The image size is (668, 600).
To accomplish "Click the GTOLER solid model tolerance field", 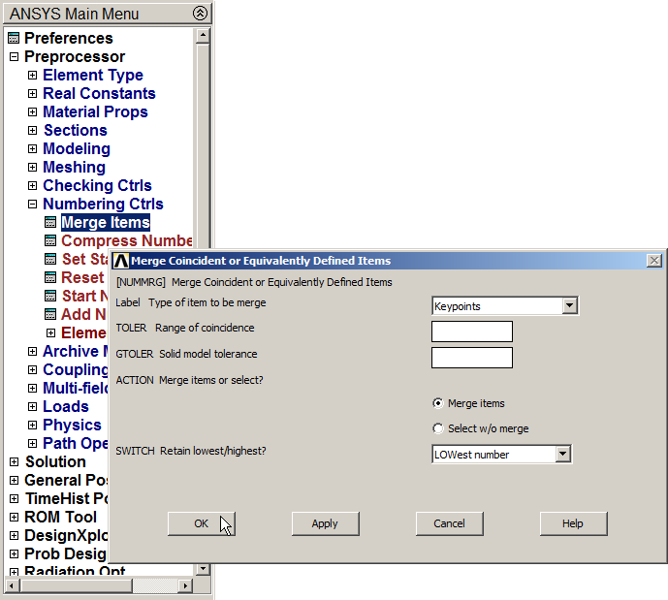I will pos(471,358).
